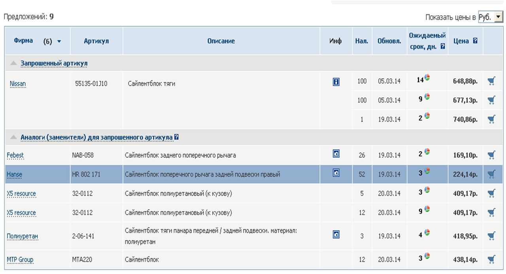This screenshot has width=506, height=274.
Task: Add the 648,88р. Nissan offer to cart
Action: coord(491,81)
